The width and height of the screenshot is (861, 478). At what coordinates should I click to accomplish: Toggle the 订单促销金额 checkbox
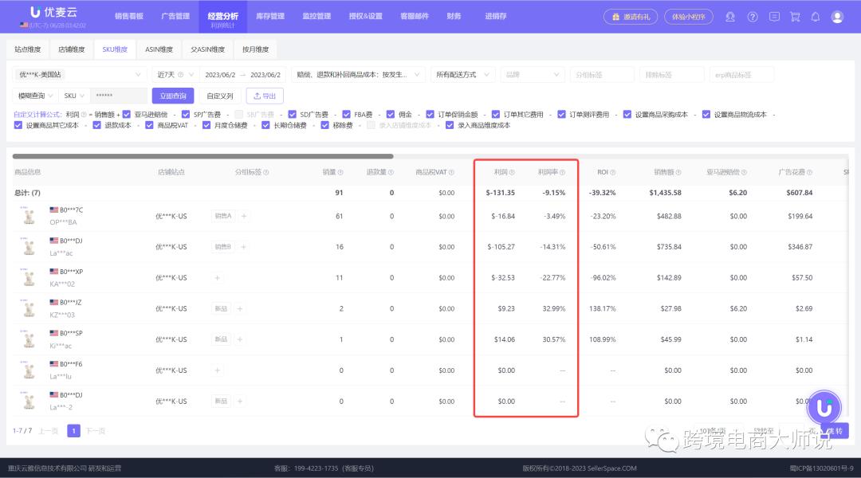coord(430,115)
